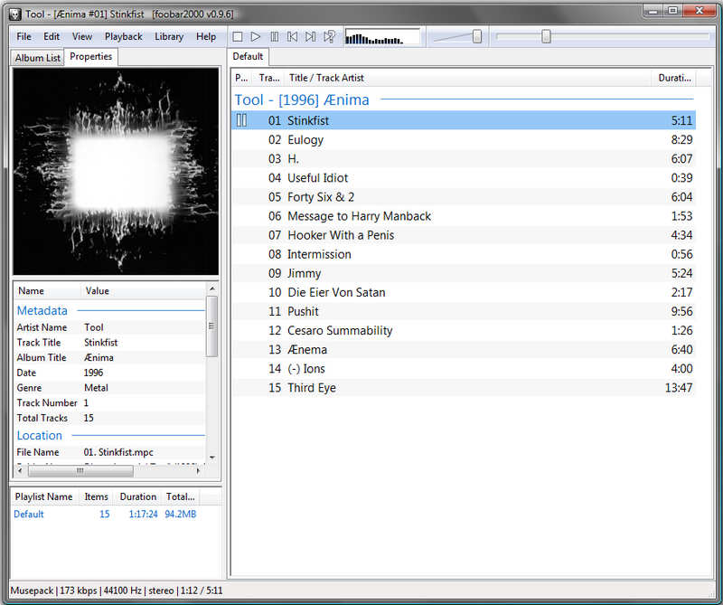Select track 04 Useful Idiot
This screenshot has width=723, height=605.
tap(464, 178)
